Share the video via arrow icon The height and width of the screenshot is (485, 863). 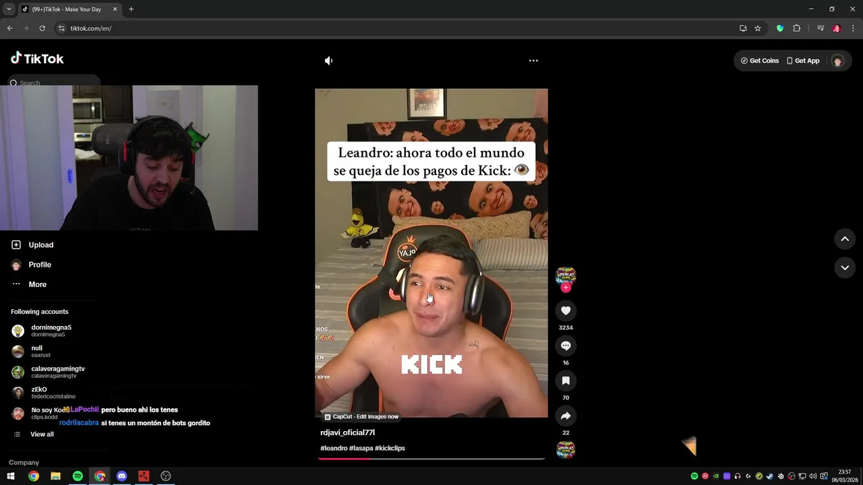[x=566, y=416]
